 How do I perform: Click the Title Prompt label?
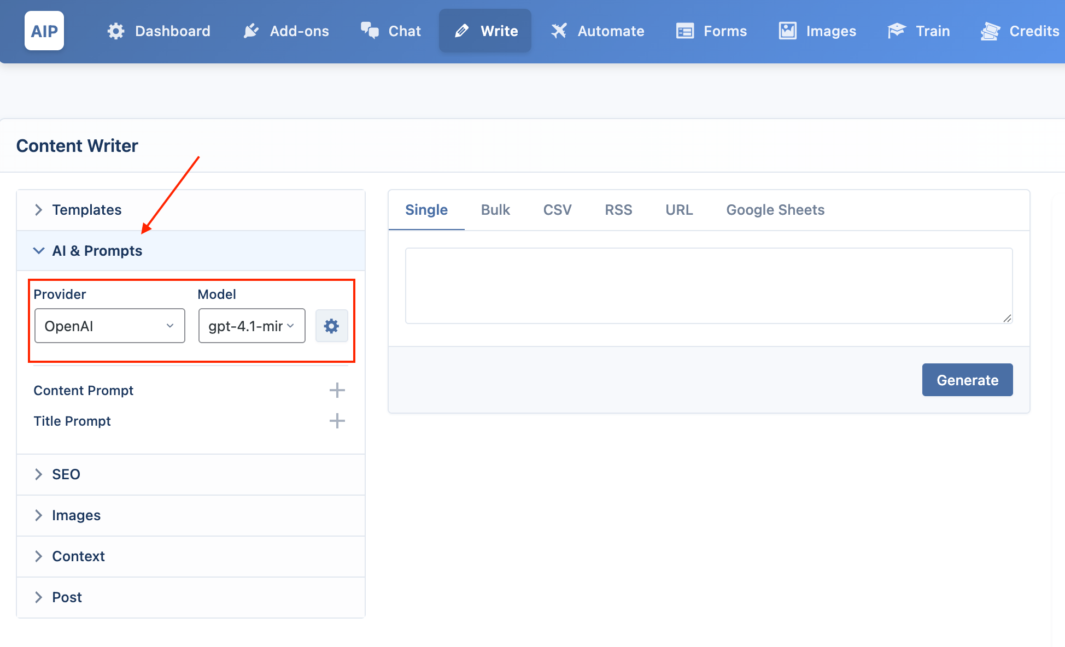coord(72,421)
